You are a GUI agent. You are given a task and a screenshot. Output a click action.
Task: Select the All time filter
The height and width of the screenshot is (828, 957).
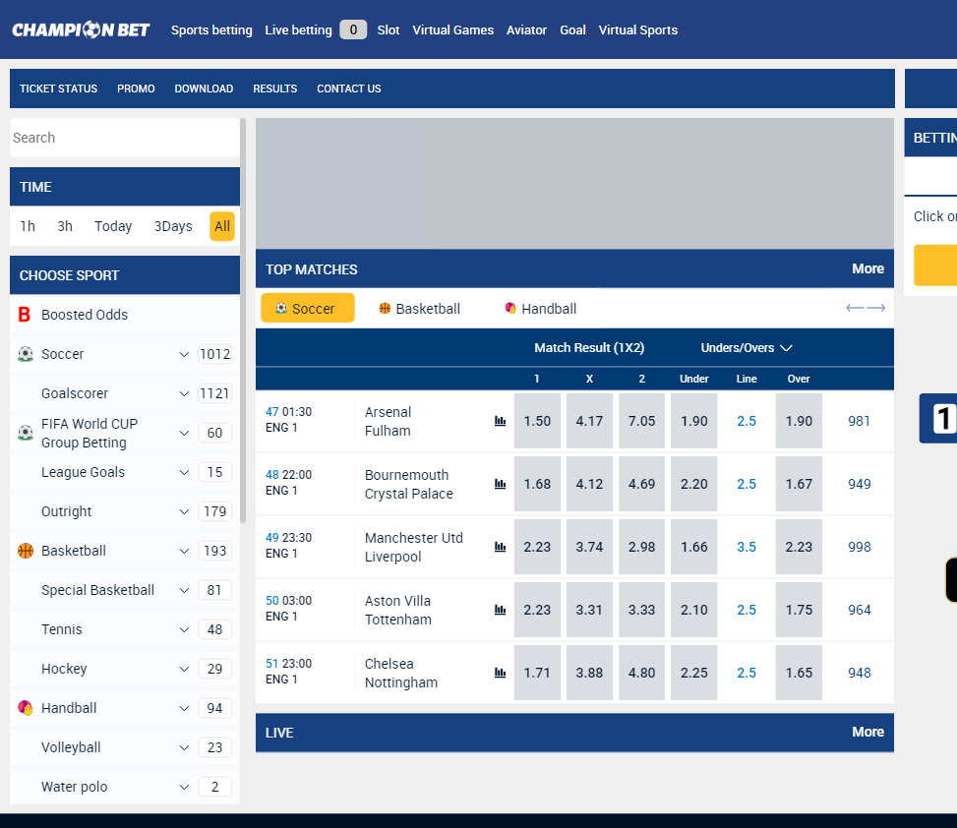tap(222, 226)
